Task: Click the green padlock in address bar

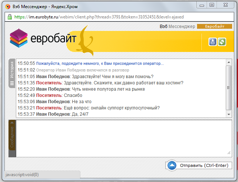Action: (x=10, y=17)
